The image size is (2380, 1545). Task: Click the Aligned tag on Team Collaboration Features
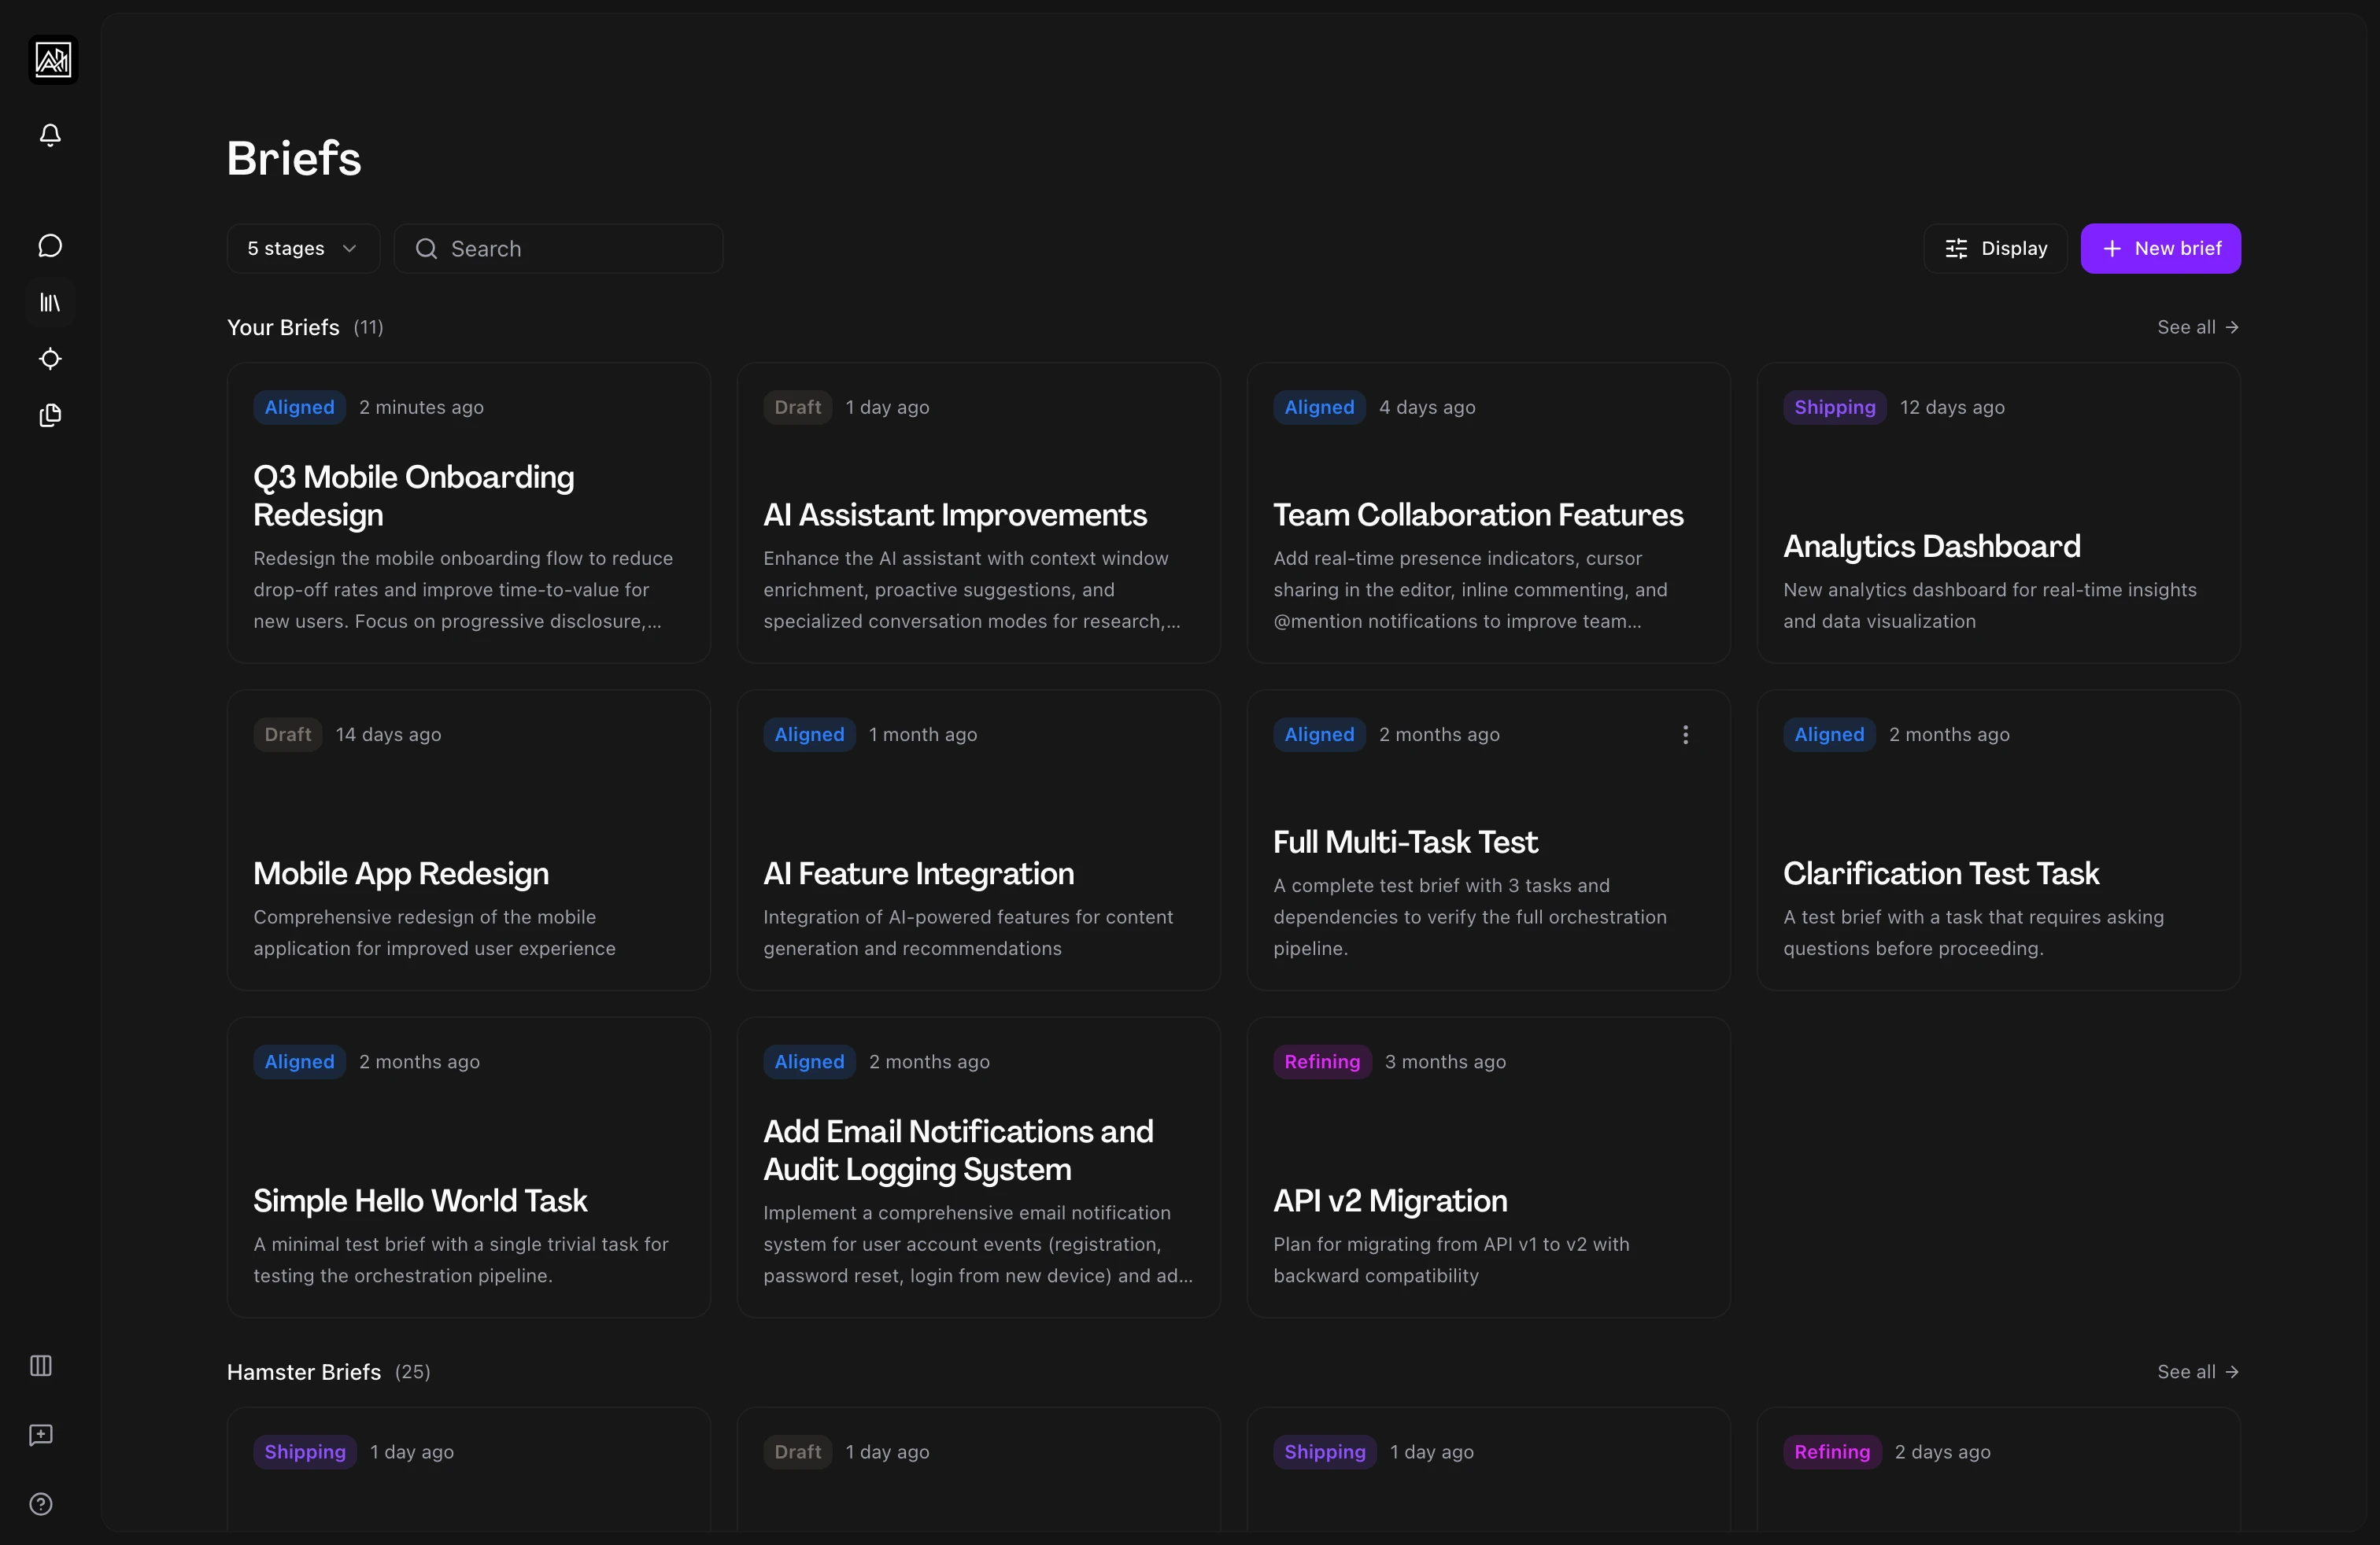(1318, 407)
